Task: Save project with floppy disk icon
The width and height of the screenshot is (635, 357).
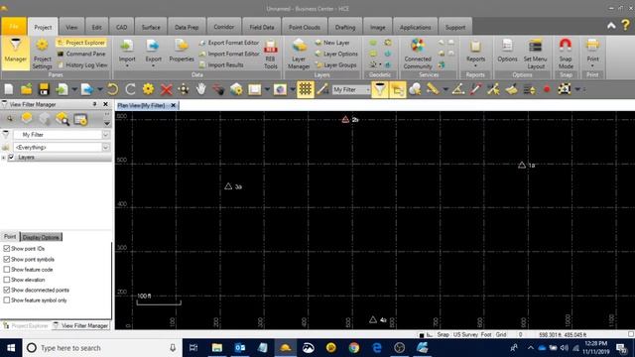Action: click(x=44, y=89)
